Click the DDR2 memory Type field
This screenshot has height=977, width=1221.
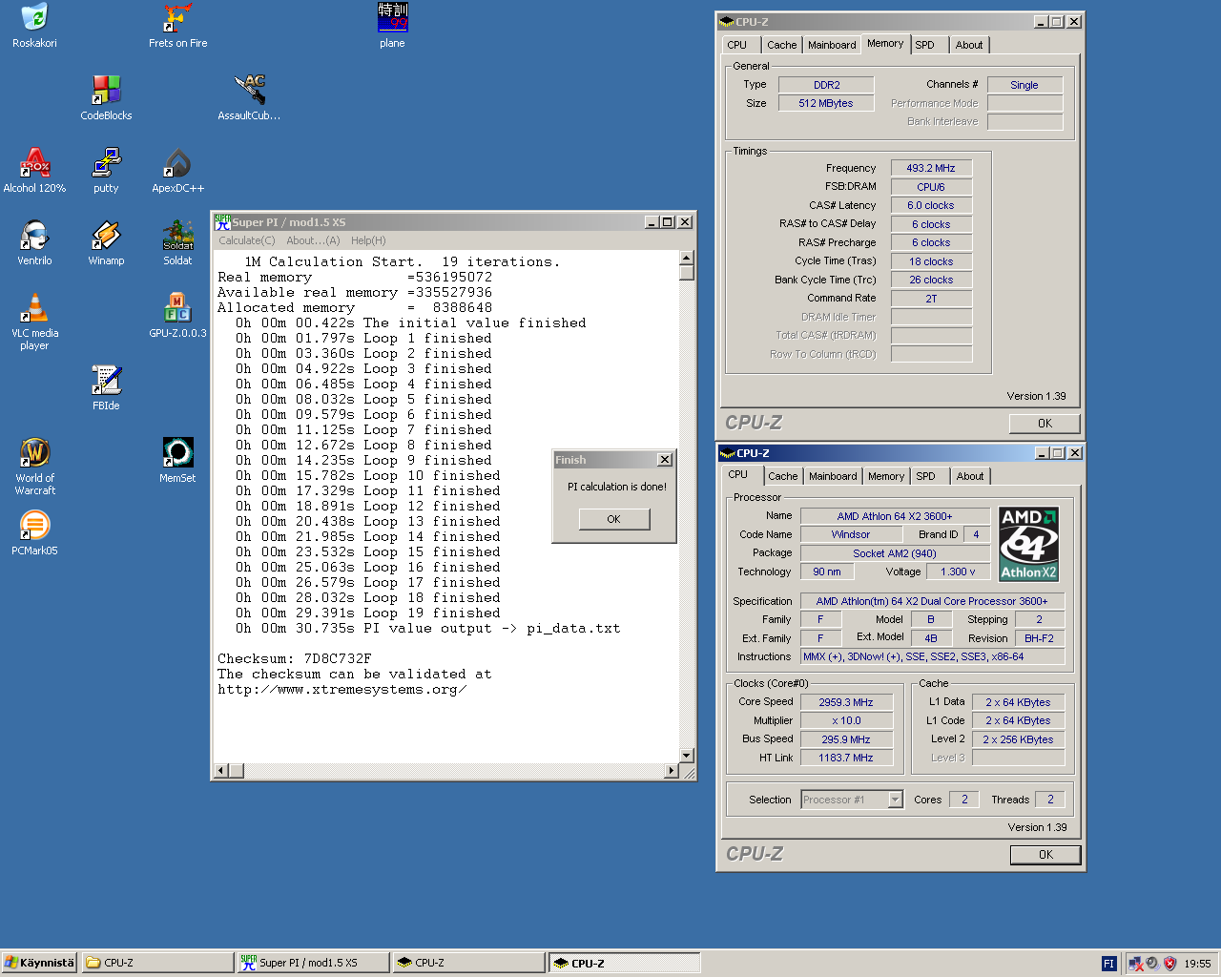pyautogui.click(x=826, y=85)
